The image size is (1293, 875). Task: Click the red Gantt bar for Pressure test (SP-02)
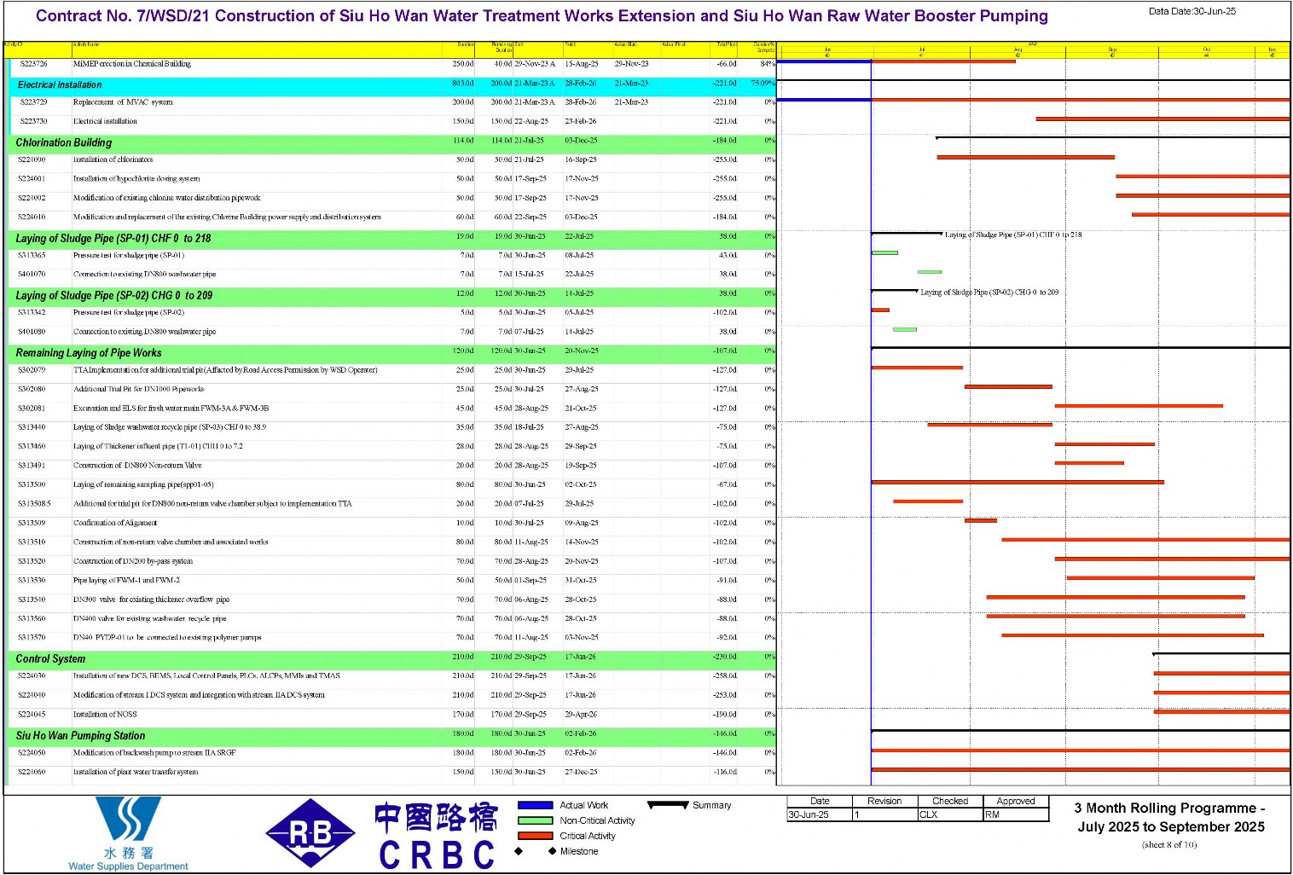pos(880,310)
